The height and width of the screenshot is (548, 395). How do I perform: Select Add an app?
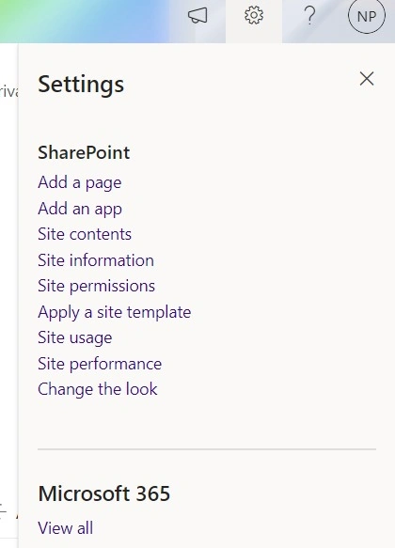[80, 209]
